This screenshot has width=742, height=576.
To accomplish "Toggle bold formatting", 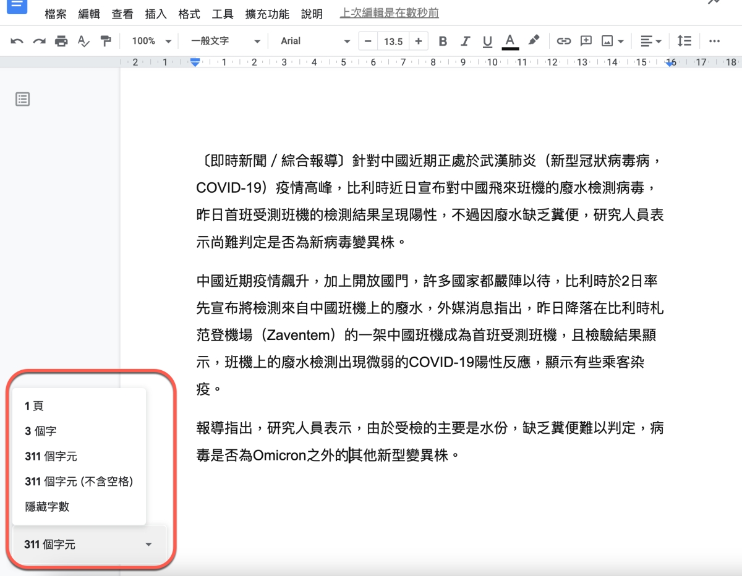I will pos(443,41).
